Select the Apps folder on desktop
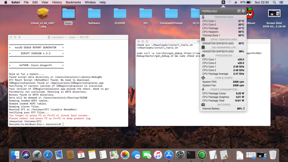The height and width of the screenshot is (162, 288). (68, 16)
